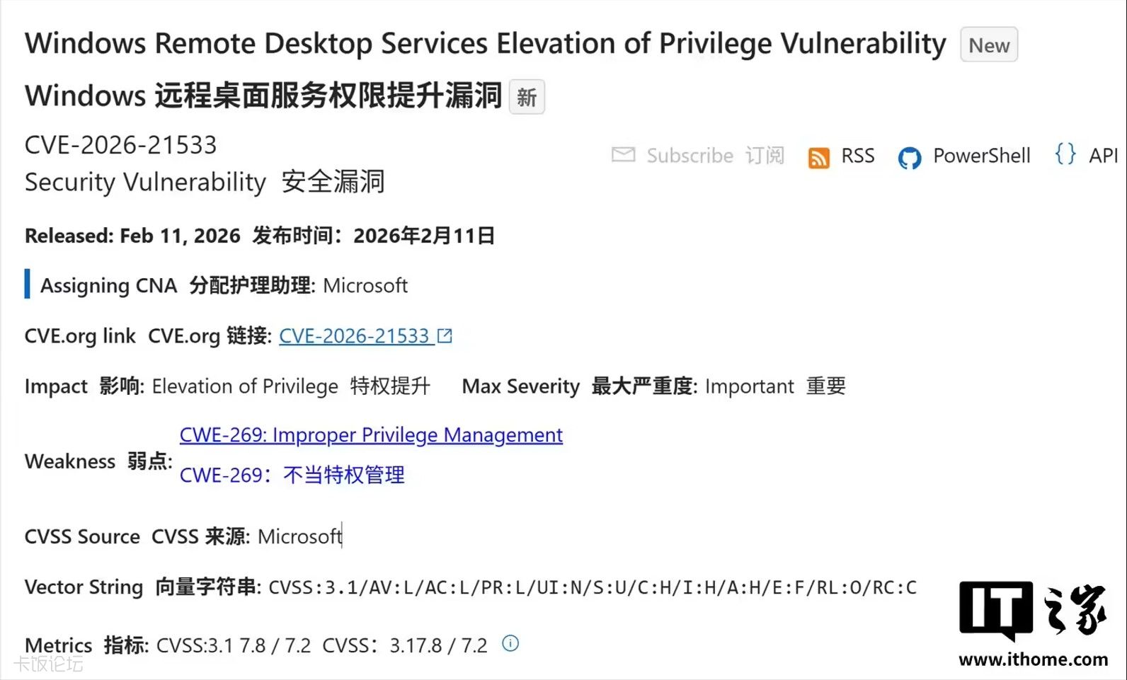
Task: Click the Subscribe text label
Action: click(690, 156)
